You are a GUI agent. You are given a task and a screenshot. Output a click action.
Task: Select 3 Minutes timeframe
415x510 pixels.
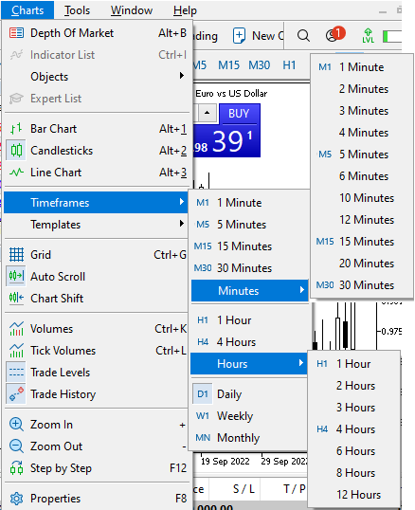[361, 111]
